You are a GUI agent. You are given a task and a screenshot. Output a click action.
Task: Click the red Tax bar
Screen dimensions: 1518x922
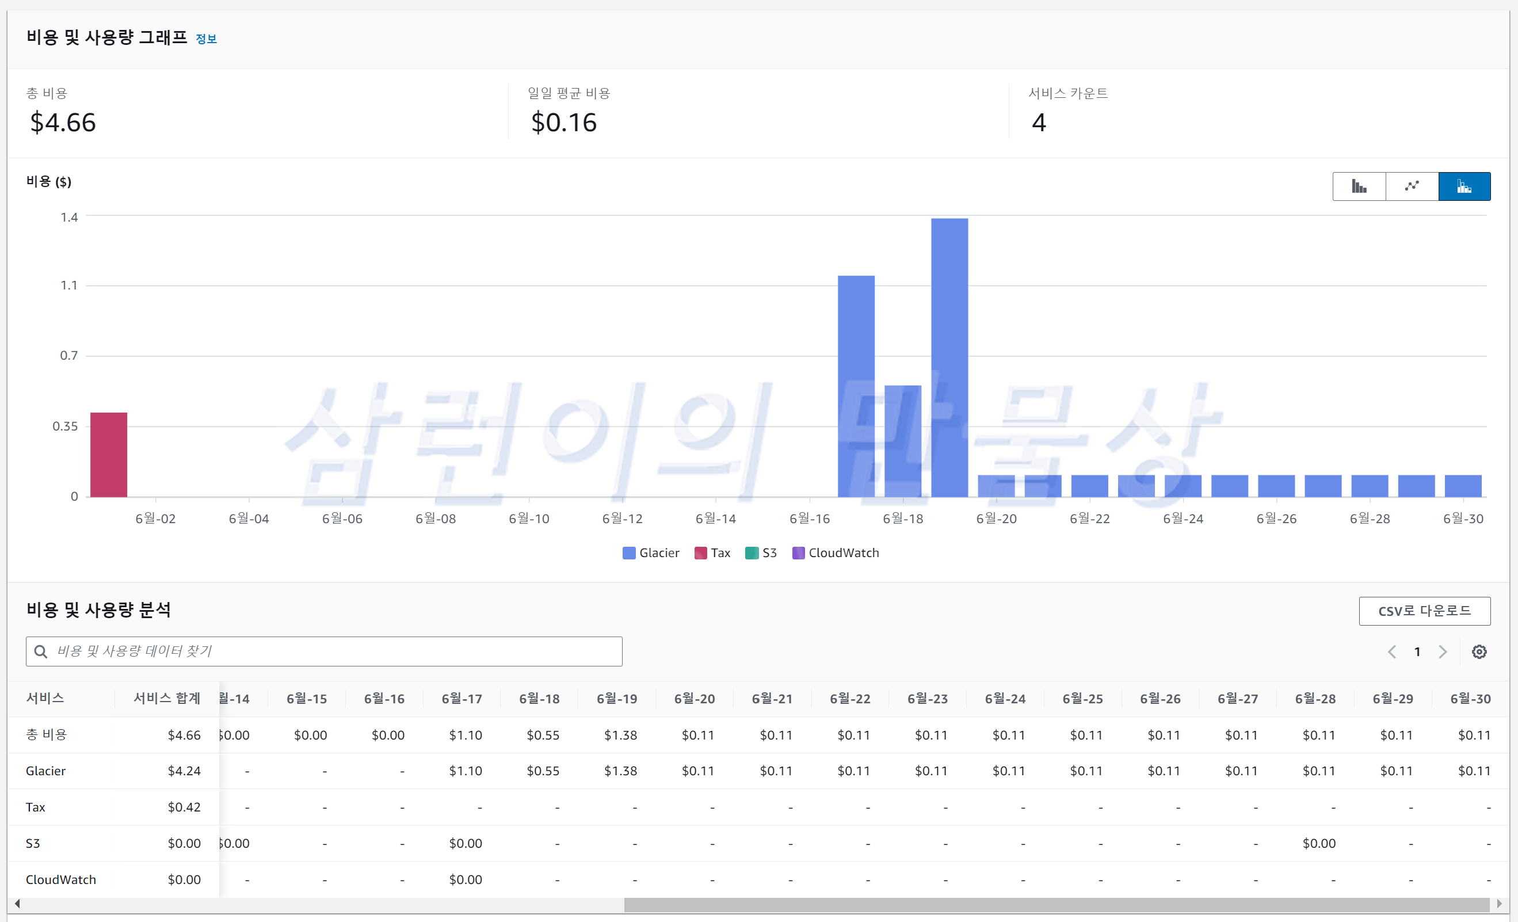[x=108, y=455]
